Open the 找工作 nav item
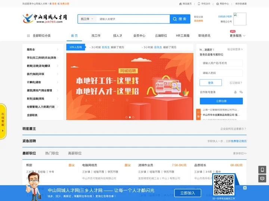 (x=96, y=36)
